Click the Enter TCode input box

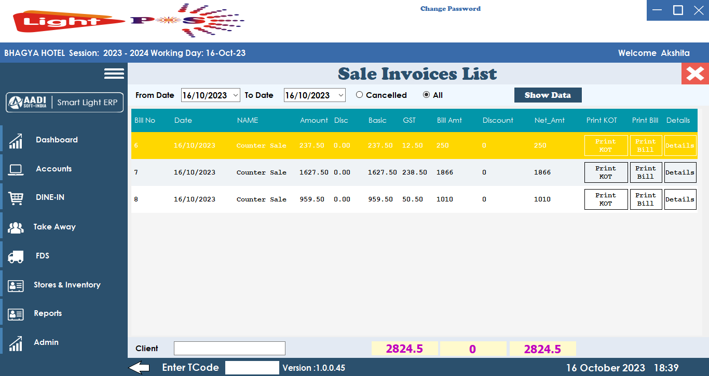coord(252,368)
